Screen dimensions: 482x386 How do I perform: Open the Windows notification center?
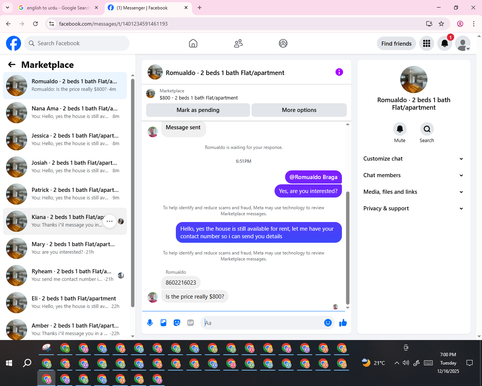pyautogui.click(x=470, y=363)
